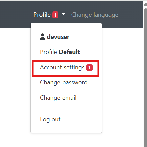The image size is (147, 147).
Task: Click the bold Default profile name
Action: (69, 52)
